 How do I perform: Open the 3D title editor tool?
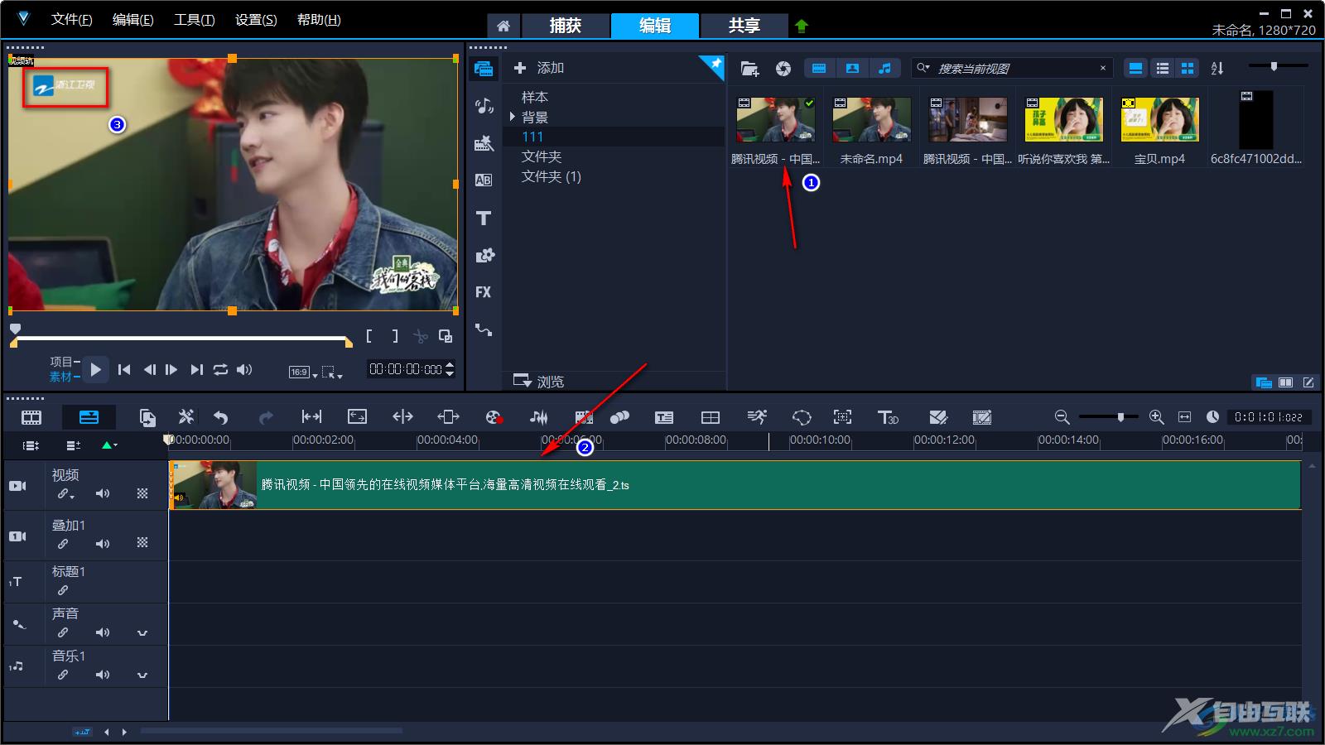click(x=888, y=417)
